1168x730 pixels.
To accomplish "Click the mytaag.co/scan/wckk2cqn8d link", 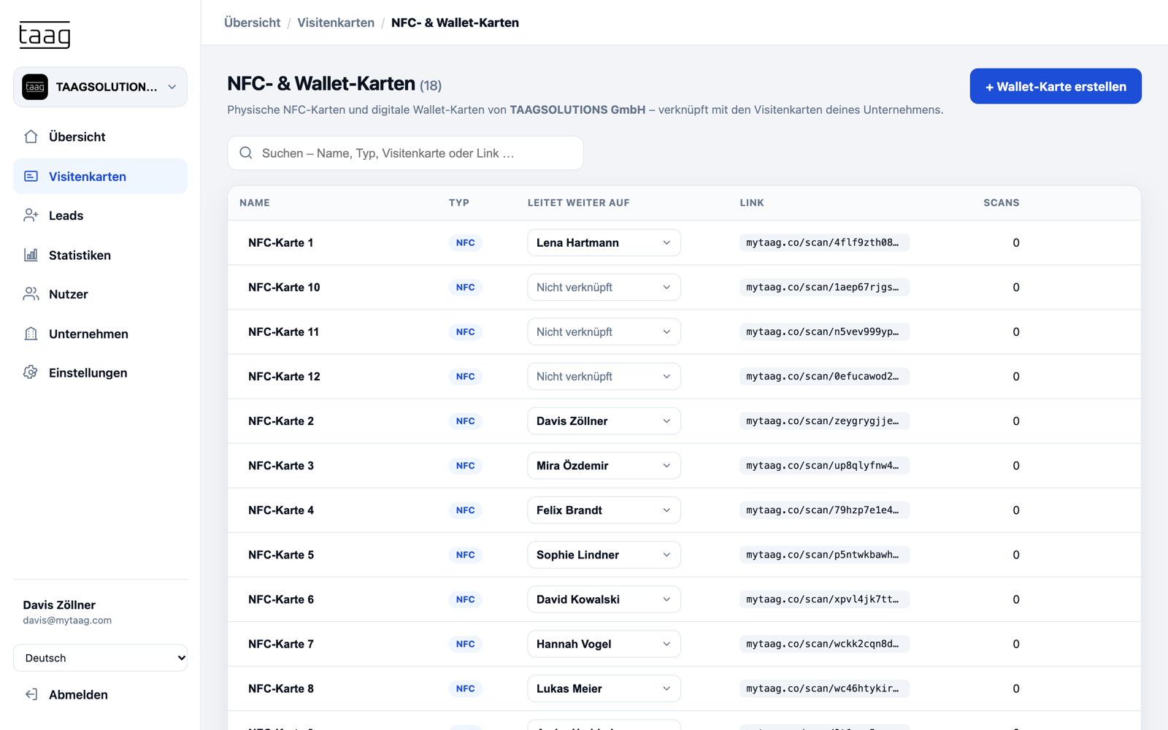I will click(823, 644).
